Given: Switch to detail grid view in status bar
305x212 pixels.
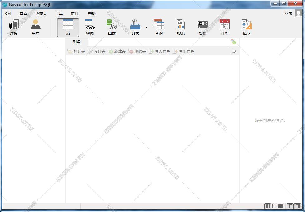Looking at the screenshot, I should pos(281,206).
